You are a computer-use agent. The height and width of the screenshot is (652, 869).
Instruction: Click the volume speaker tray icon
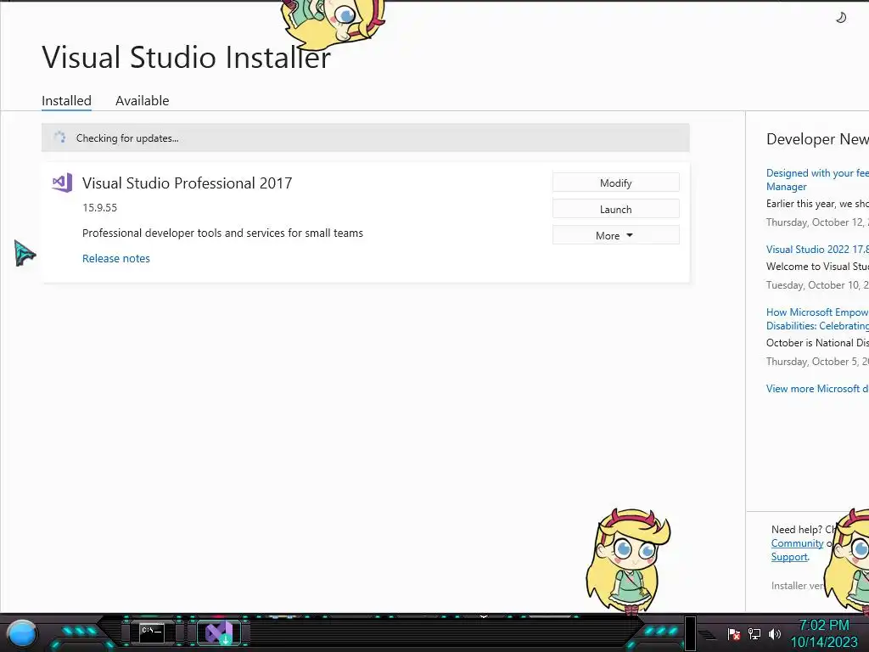coord(774,633)
